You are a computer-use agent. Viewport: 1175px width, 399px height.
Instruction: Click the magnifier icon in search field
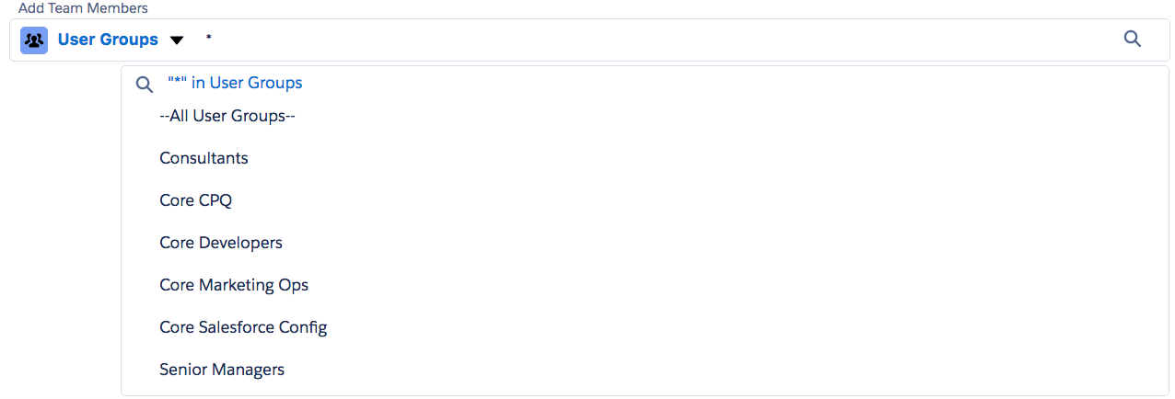pos(1133,40)
